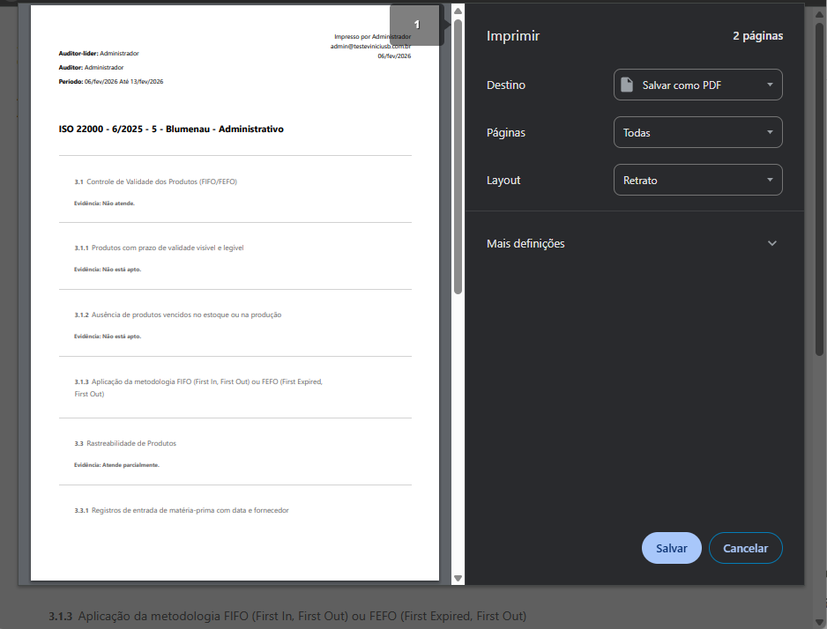Screen dimensions: 827x629
Task: Click the '2 páginas' count text
Action: 757,36
